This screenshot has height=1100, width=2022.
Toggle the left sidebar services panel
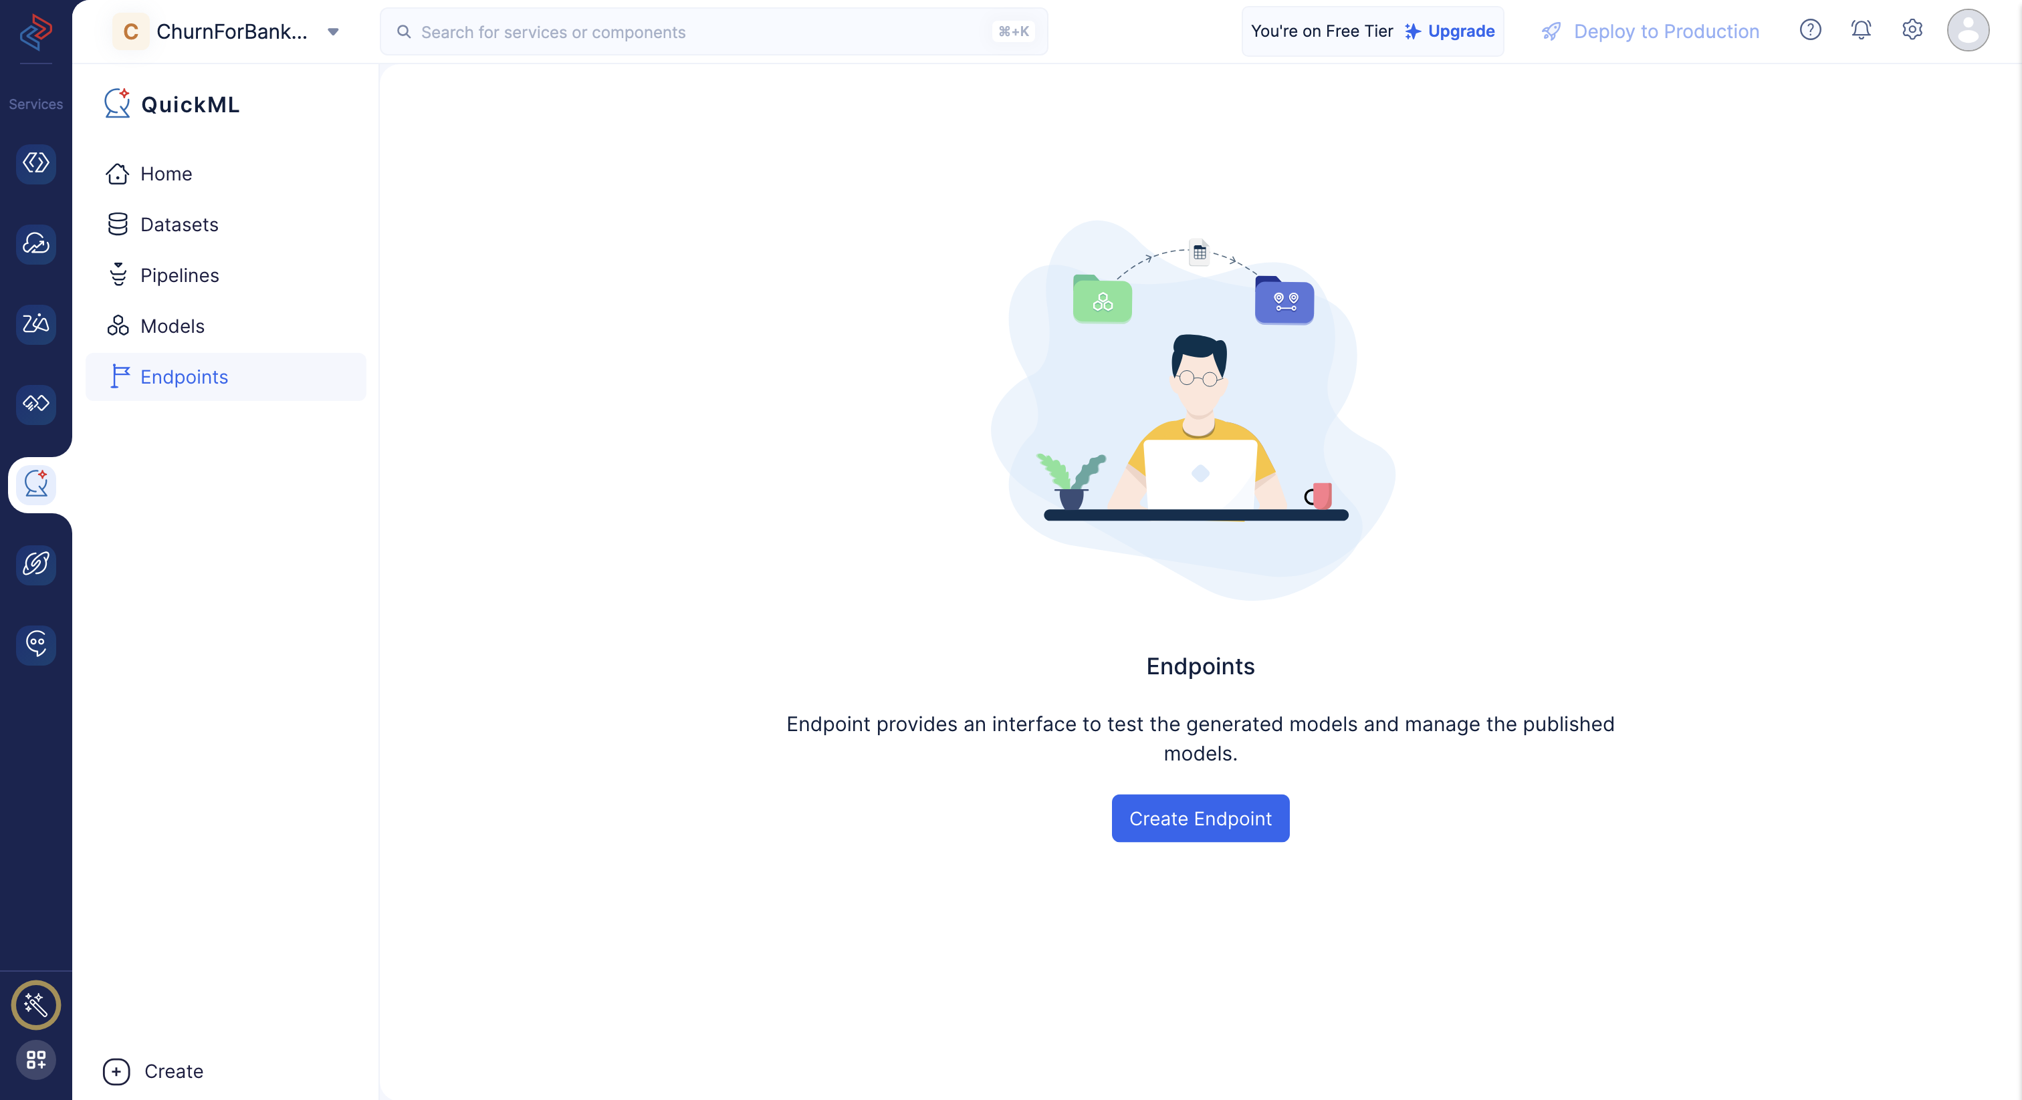35,103
